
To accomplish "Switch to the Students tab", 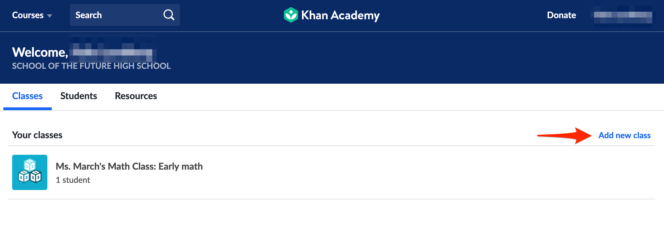I will click(78, 96).
